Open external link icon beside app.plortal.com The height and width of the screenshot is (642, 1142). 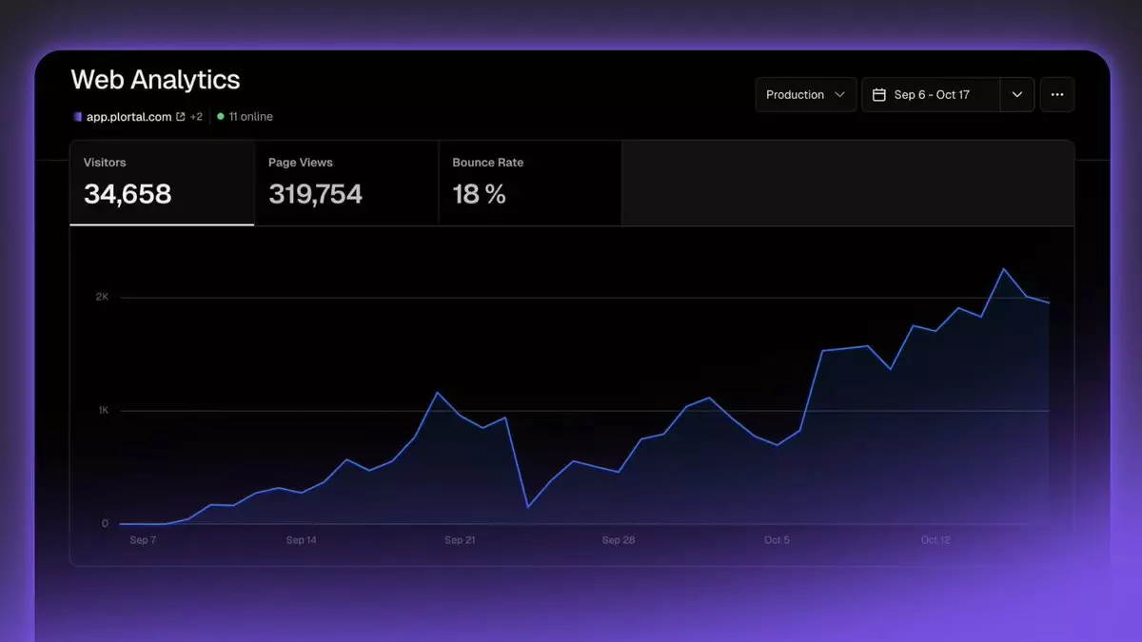click(181, 117)
